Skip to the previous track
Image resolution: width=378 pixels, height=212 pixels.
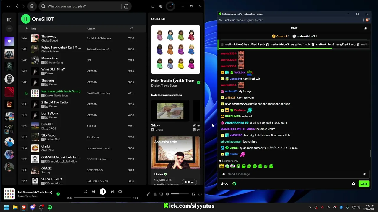point(93,192)
